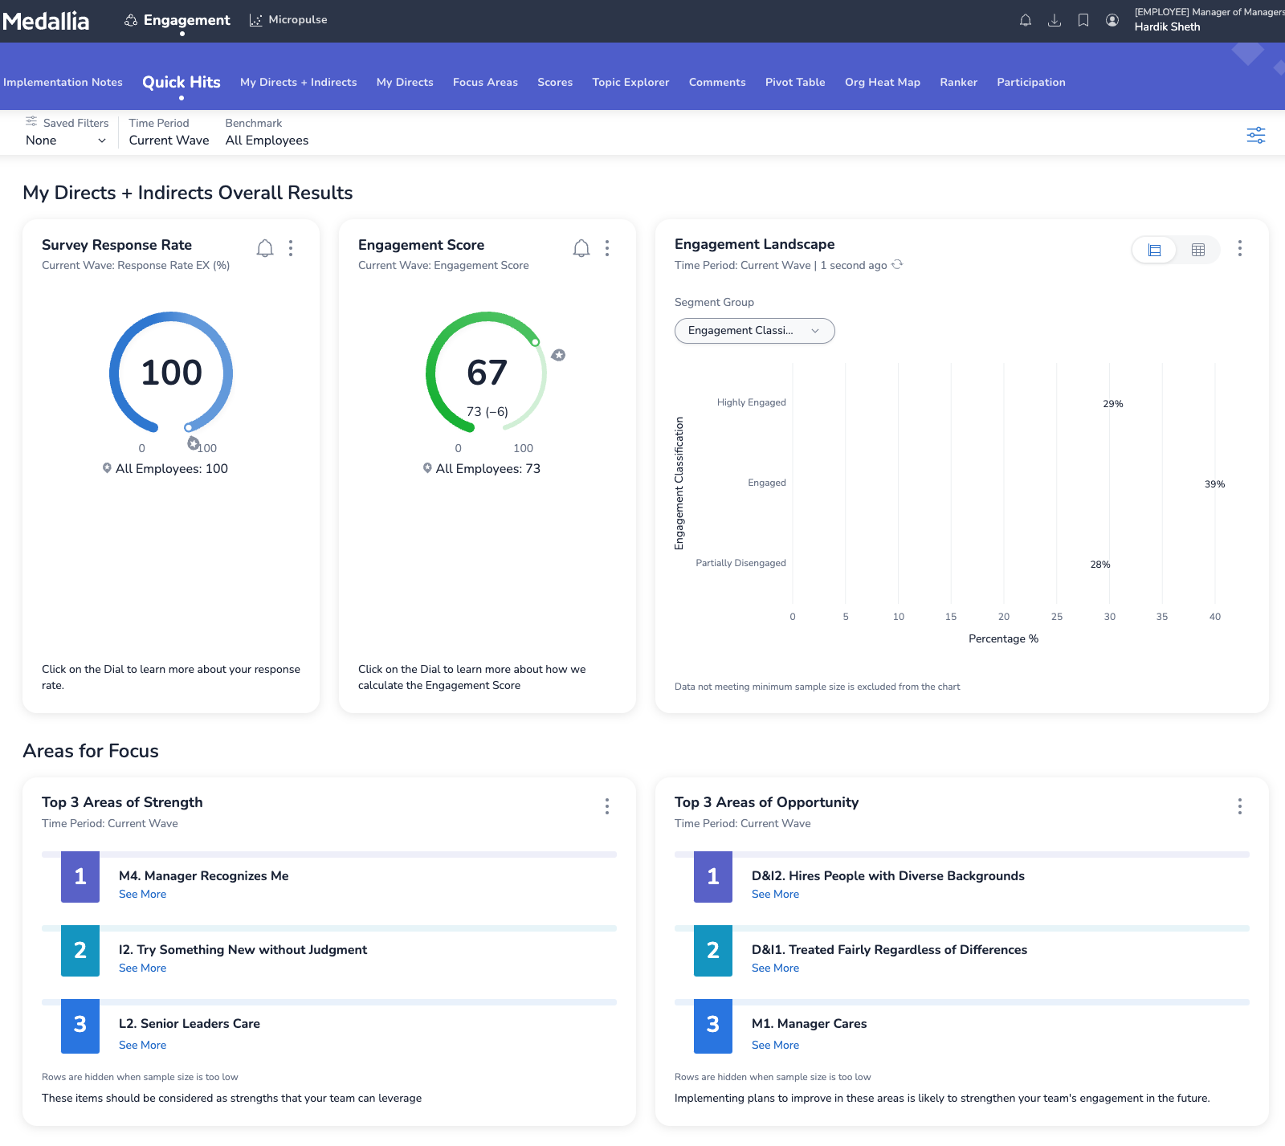Click See More under Manager Recognizes Me

pos(142,894)
